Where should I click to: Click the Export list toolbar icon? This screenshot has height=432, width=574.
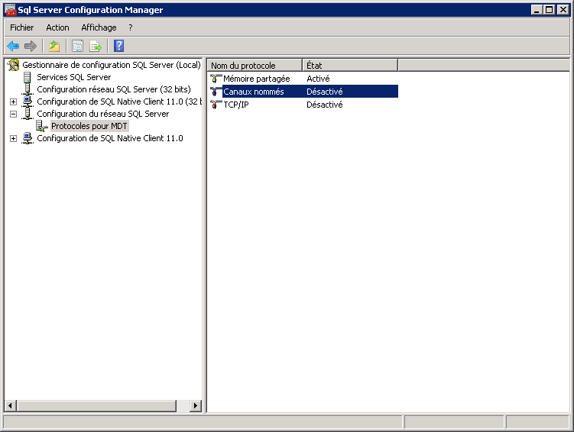click(96, 47)
